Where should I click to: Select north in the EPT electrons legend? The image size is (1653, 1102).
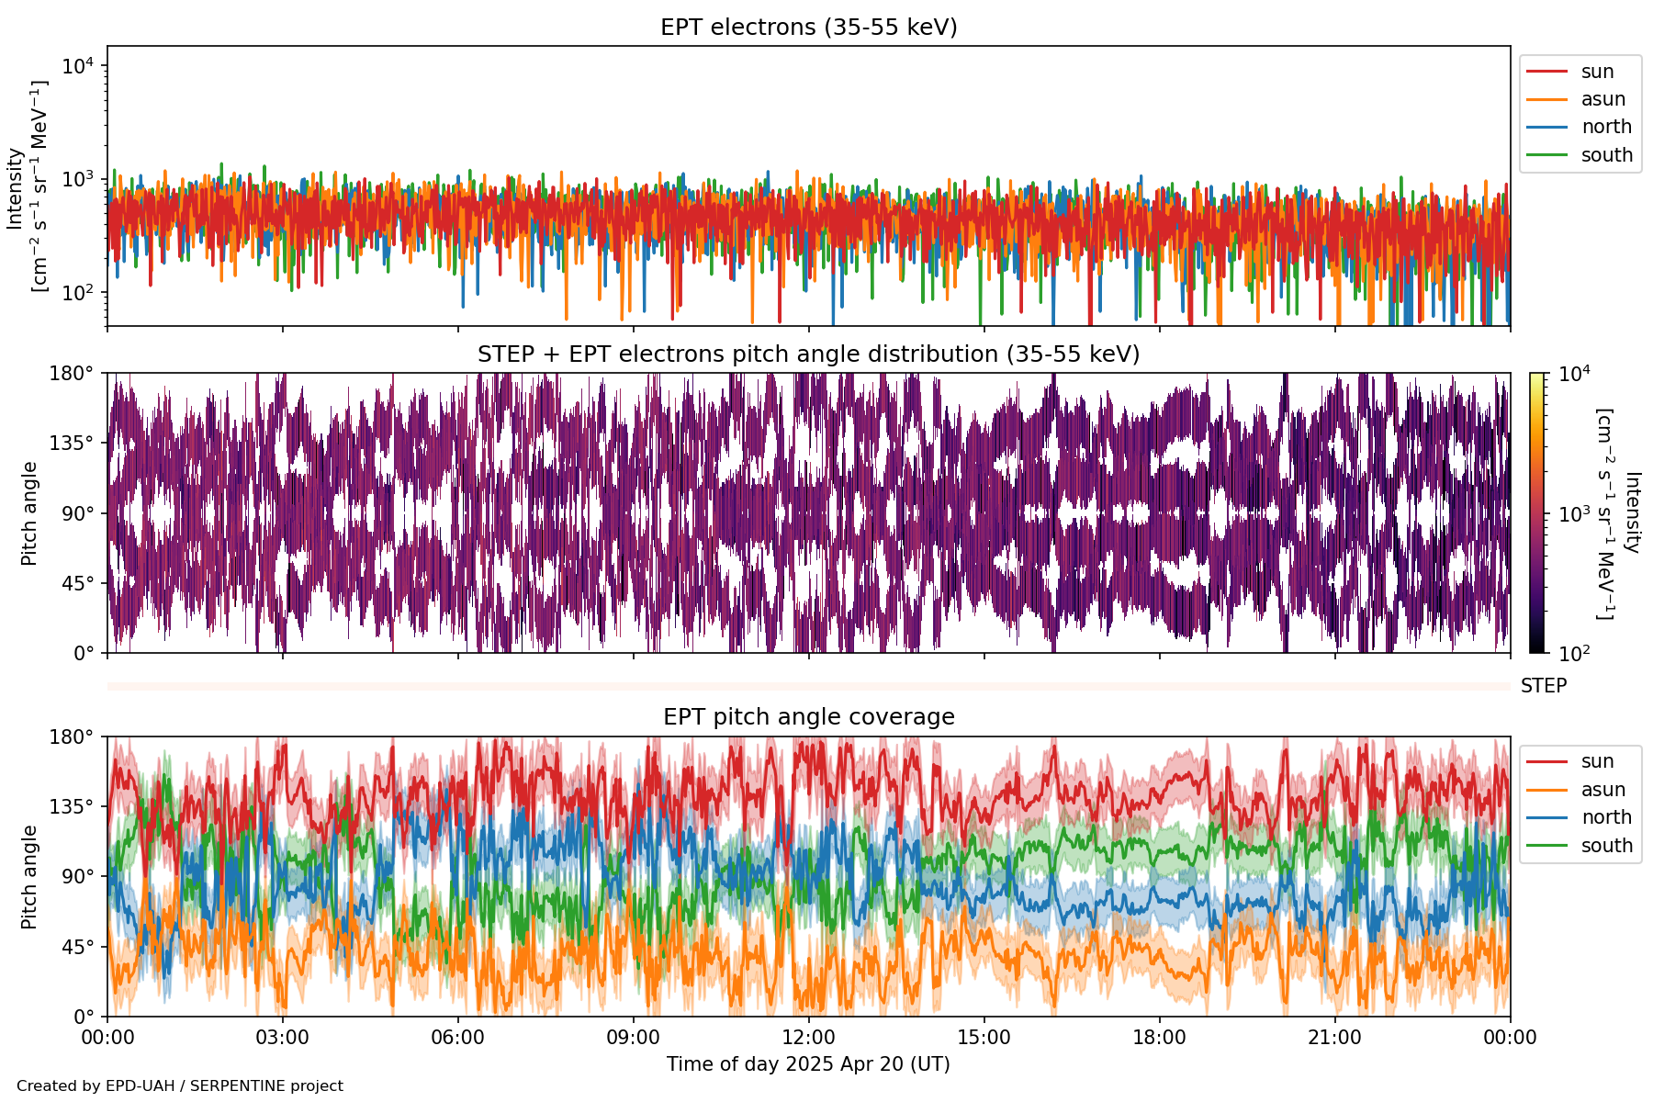click(x=1605, y=127)
